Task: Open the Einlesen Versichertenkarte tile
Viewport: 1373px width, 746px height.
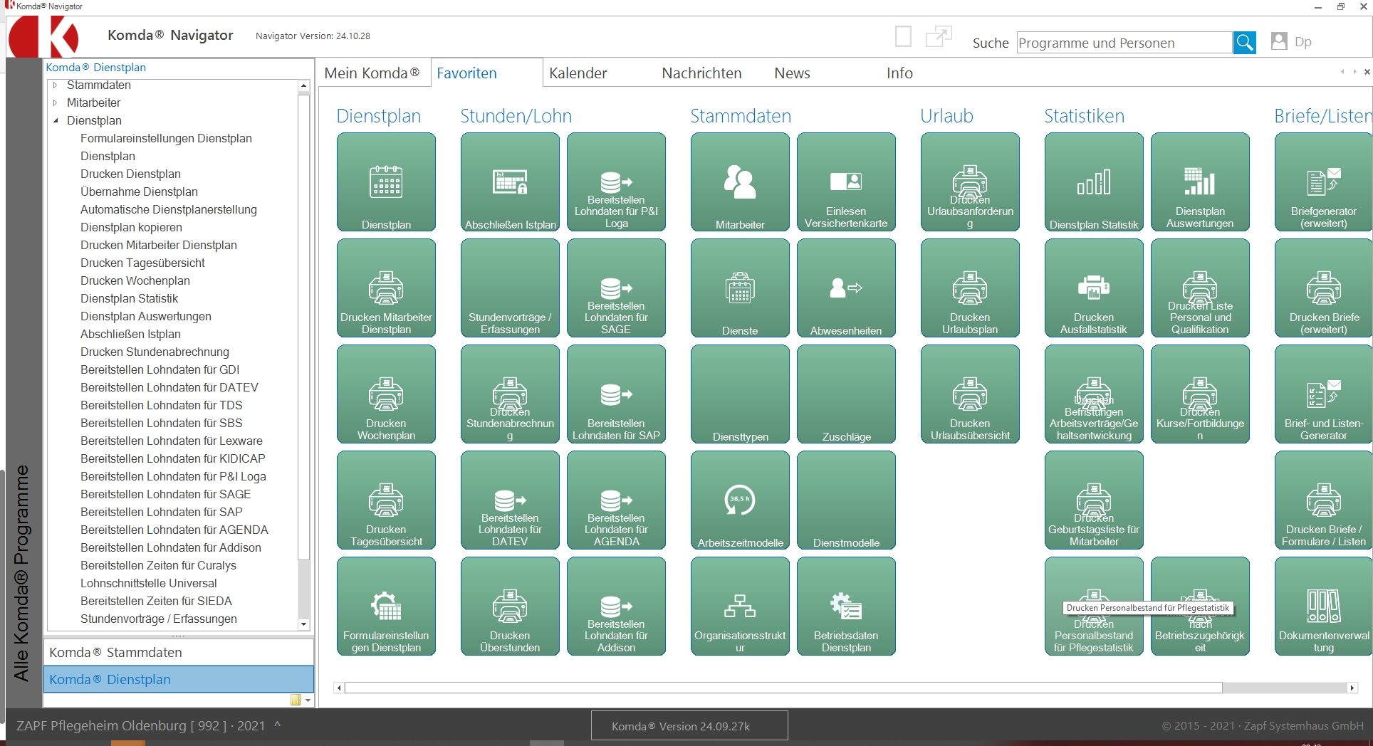Action: (846, 182)
